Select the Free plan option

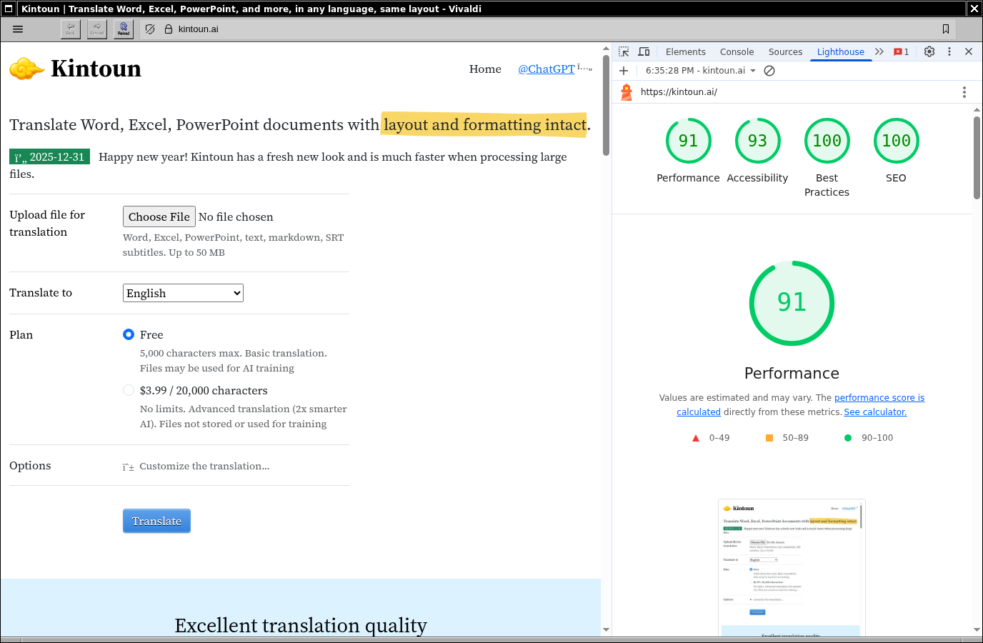pyautogui.click(x=129, y=334)
